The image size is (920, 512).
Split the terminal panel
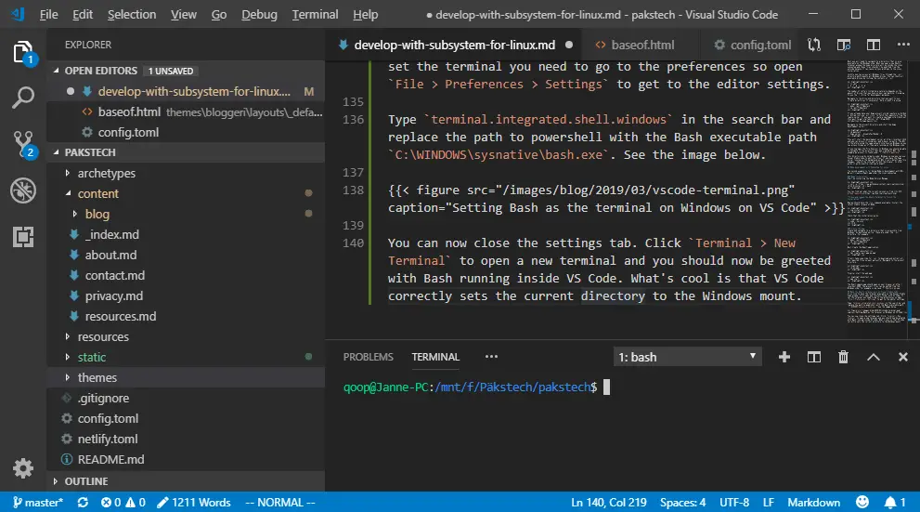coord(814,357)
